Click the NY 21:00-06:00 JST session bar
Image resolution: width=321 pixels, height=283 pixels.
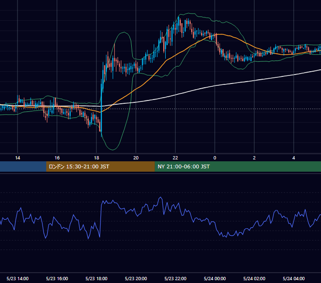[x=237, y=166]
